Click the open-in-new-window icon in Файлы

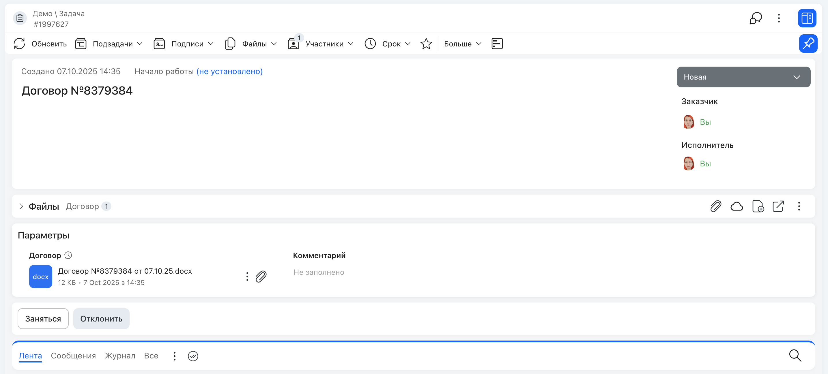point(778,206)
